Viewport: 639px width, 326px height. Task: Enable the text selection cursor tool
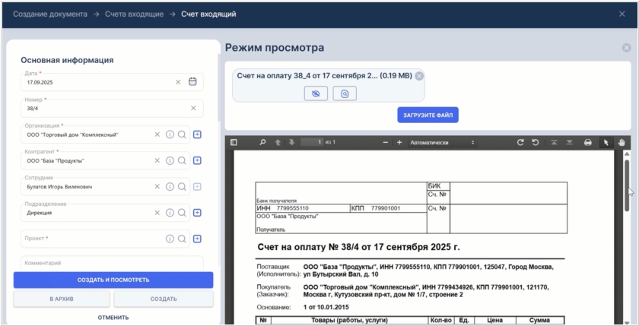coord(606,142)
